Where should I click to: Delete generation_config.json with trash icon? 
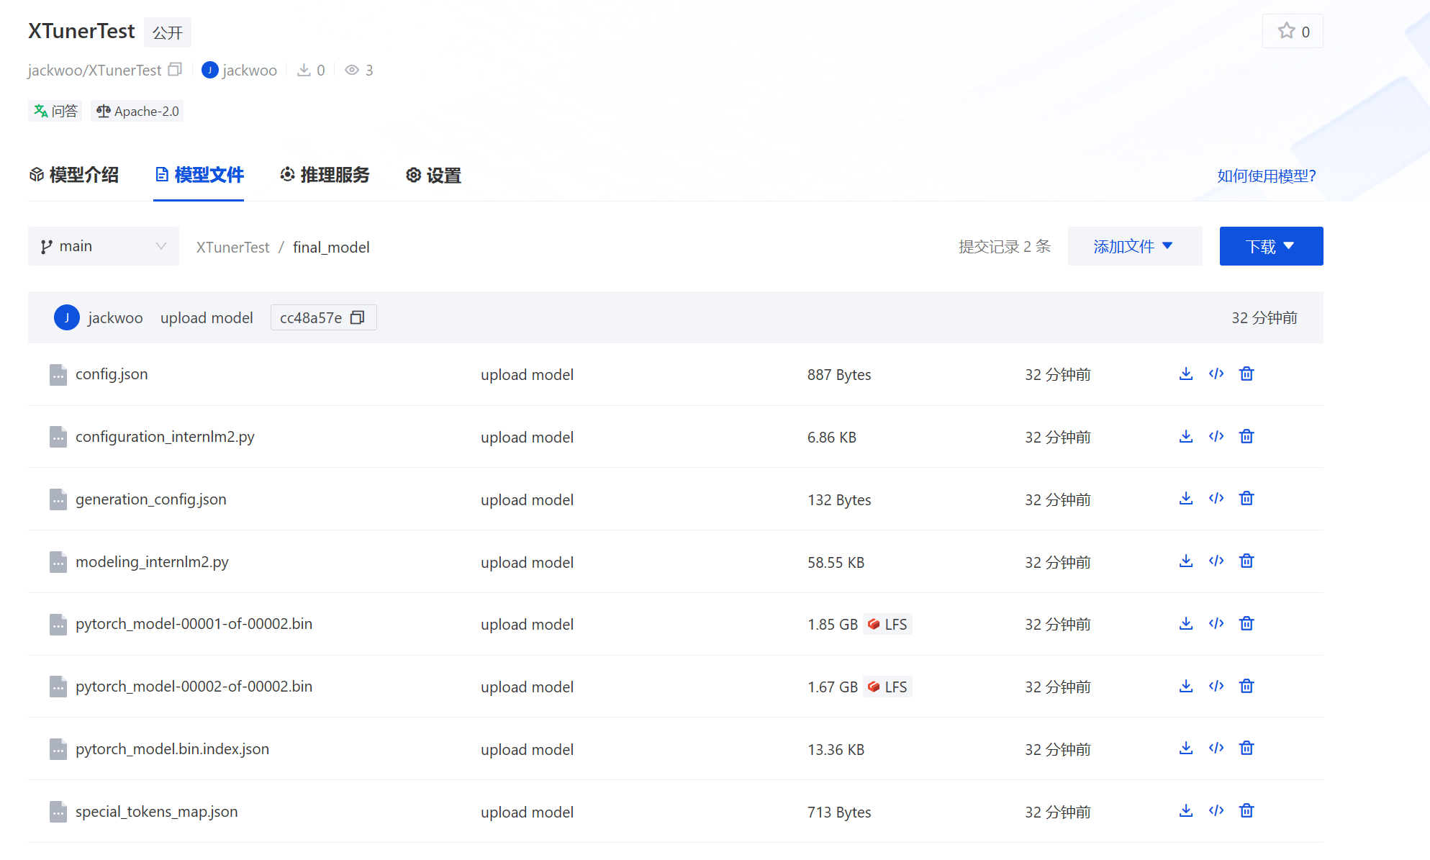point(1246,498)
